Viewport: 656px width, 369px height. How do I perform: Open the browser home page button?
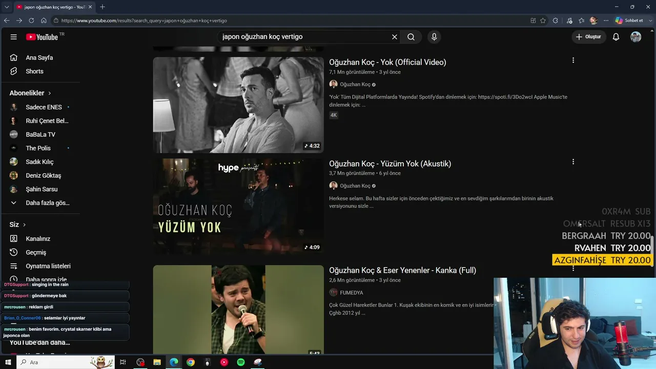[44, 20]
